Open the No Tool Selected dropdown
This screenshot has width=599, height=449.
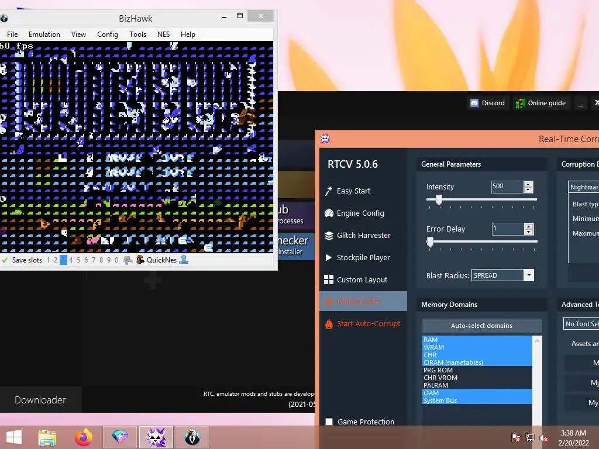[581, 324]
